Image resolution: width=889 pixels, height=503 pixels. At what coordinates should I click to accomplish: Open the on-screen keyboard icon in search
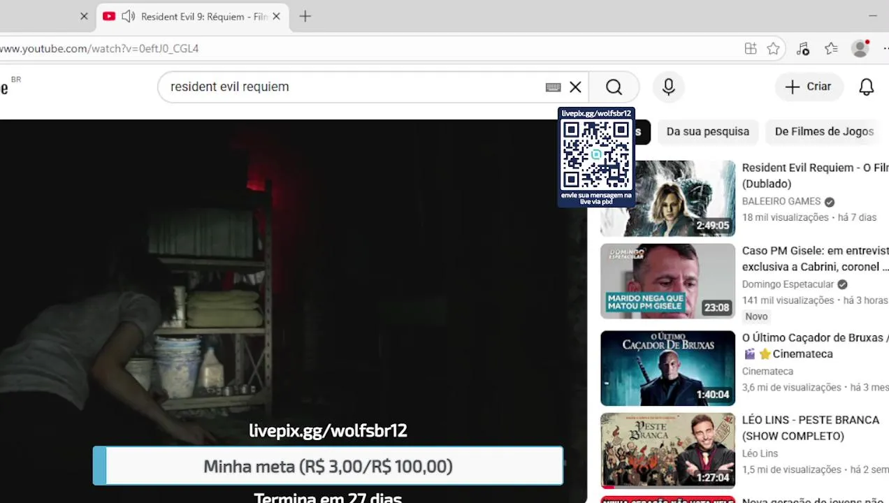click(x=553, y=87)
